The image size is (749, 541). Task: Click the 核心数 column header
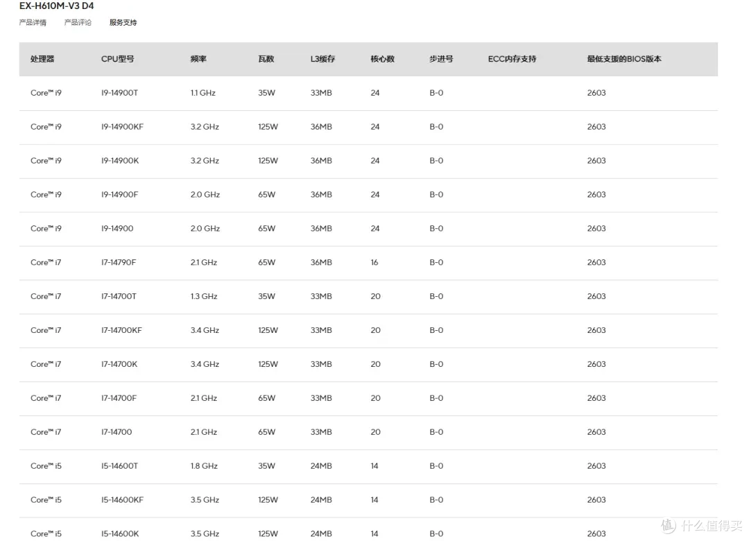383,59
